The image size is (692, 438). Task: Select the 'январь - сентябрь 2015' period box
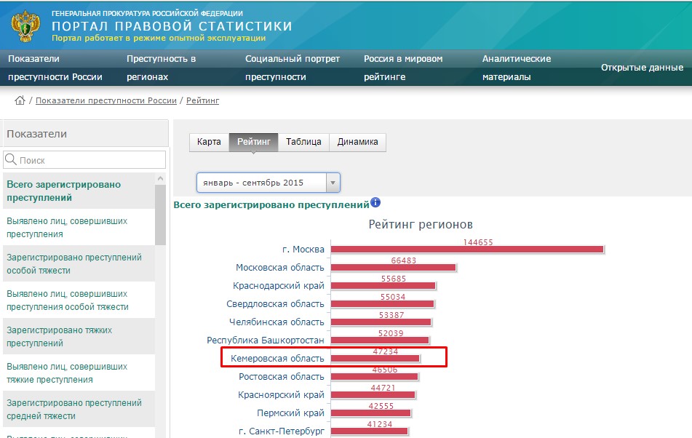click(x=269, y=183)
